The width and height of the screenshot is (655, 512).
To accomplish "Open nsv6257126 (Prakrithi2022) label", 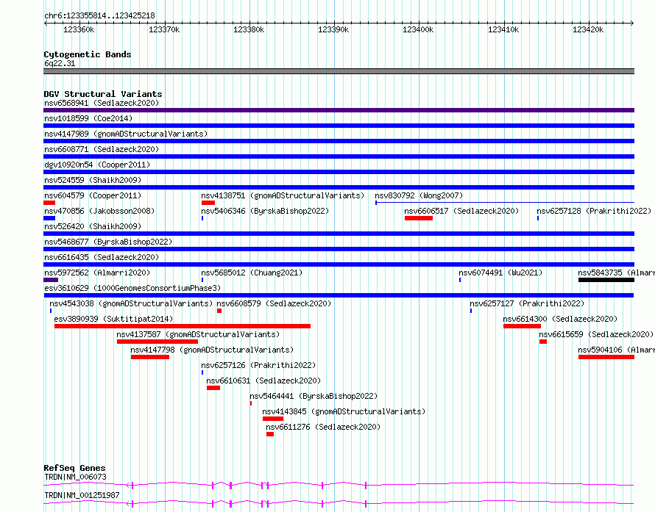I will pos(258,365).
